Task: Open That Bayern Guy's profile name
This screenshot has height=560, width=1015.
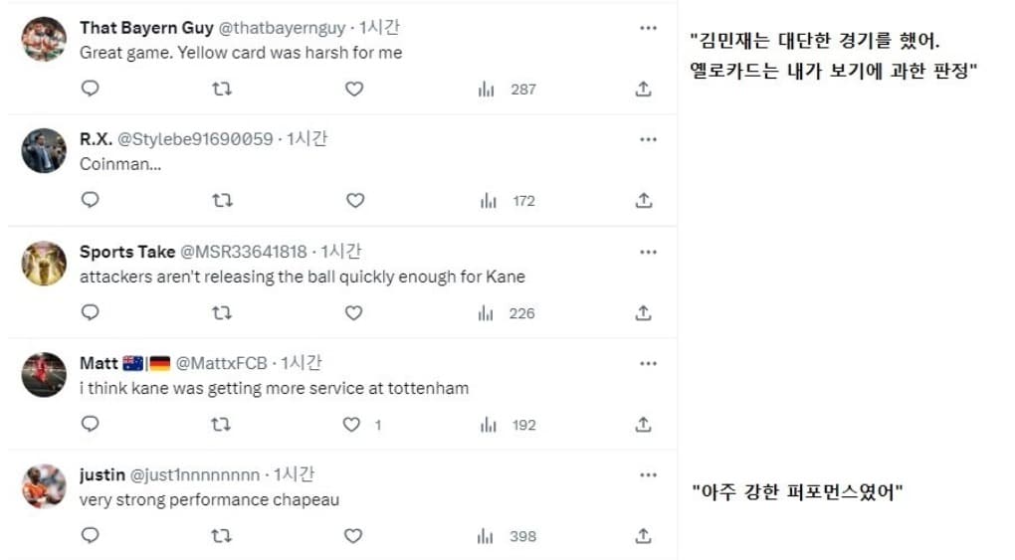Action: pyautogui.click(x=146, y=28)
